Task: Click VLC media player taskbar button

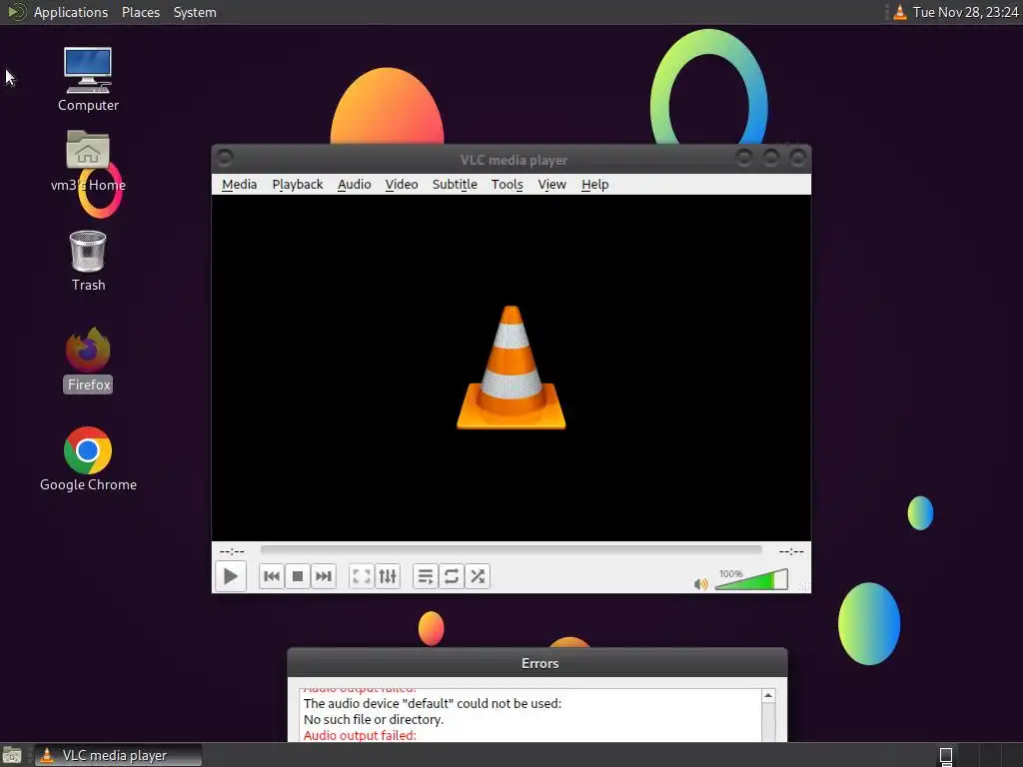Action: pos(118,755)
